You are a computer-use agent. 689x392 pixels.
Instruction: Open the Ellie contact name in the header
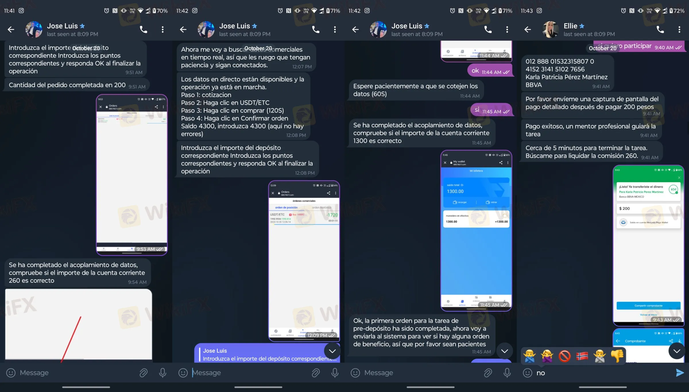coord(570,26)
